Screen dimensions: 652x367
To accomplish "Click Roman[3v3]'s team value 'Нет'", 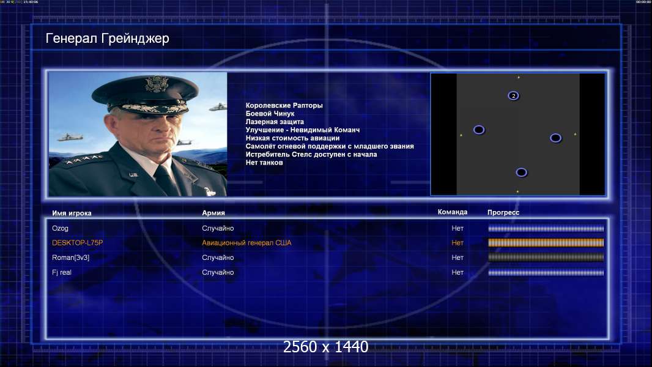I will [458, 258].
